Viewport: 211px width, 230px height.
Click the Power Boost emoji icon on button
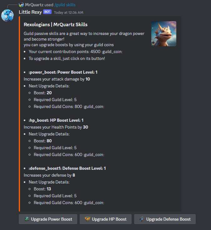27,219
